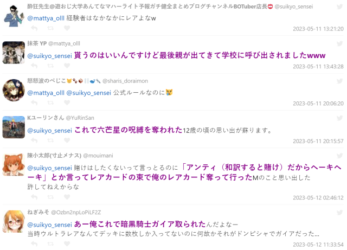Image resolution: width=347 pixels, height=250 pixels.
Task: Open timestamp 2023-05-12 02:46:12
Action: (x=318, y=197)
